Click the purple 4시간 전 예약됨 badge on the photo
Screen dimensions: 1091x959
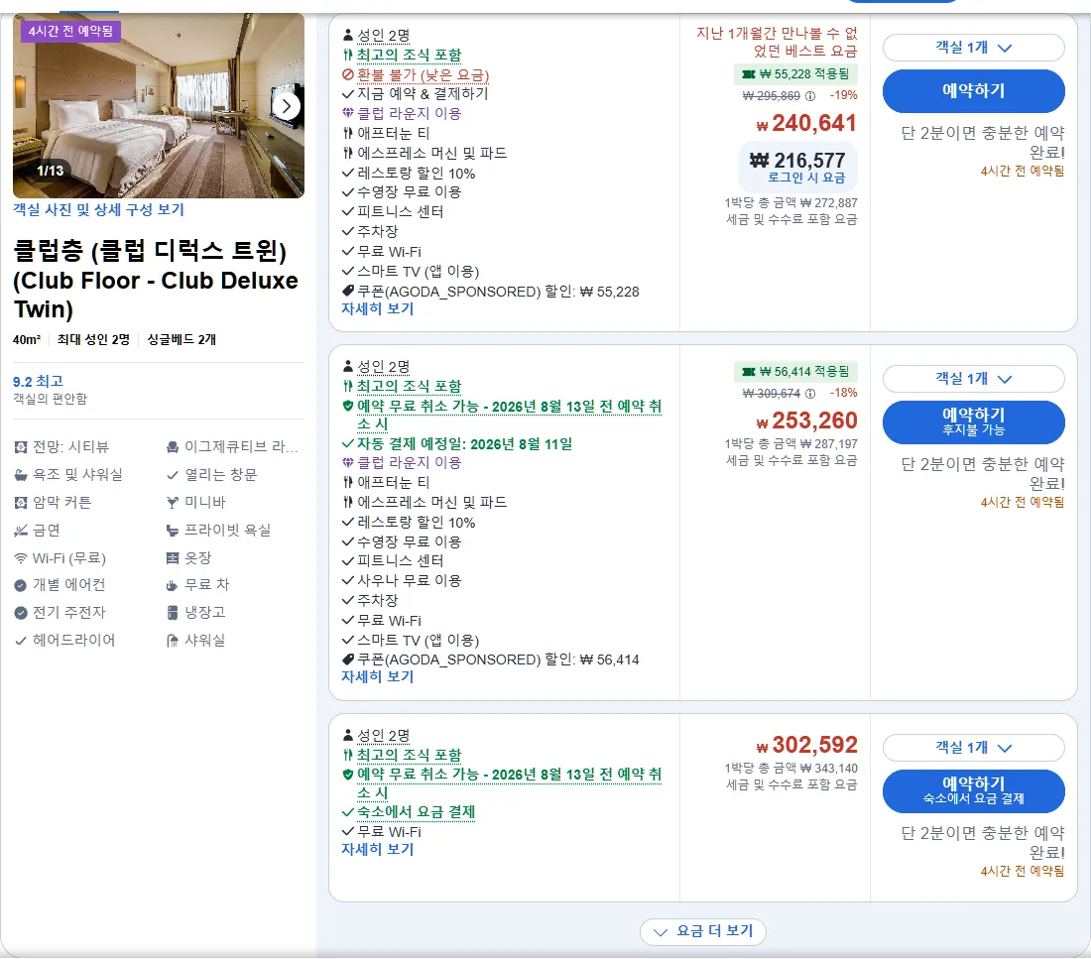click(71, 32)
